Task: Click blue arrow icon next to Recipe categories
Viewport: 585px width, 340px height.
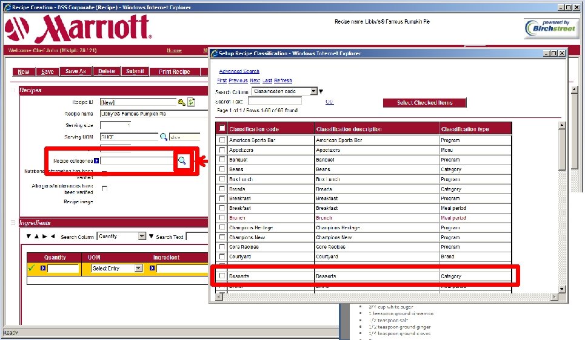Action: (x=96, y=160)
